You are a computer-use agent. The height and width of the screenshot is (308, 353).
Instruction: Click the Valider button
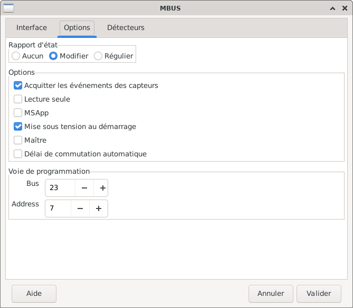[x=319, y=294]
